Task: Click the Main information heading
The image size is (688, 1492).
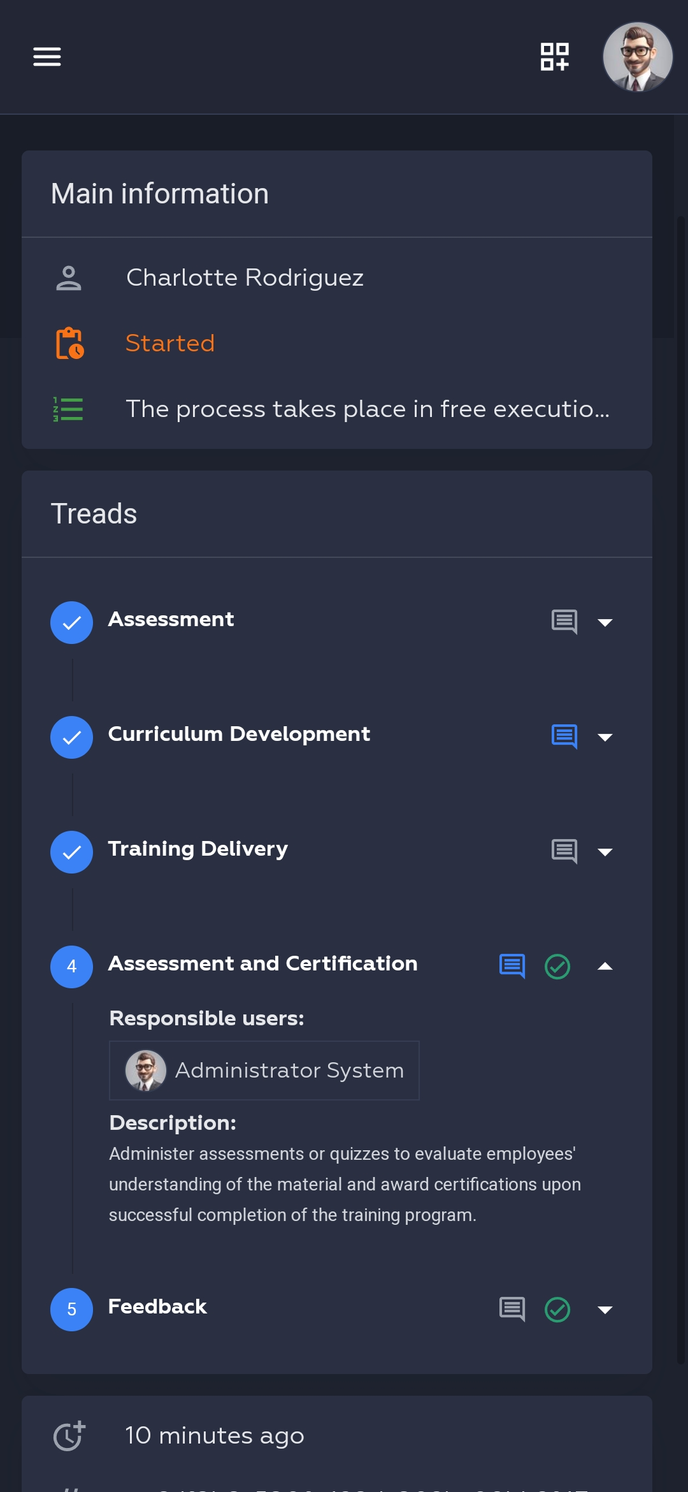Action: coord(160,194)
